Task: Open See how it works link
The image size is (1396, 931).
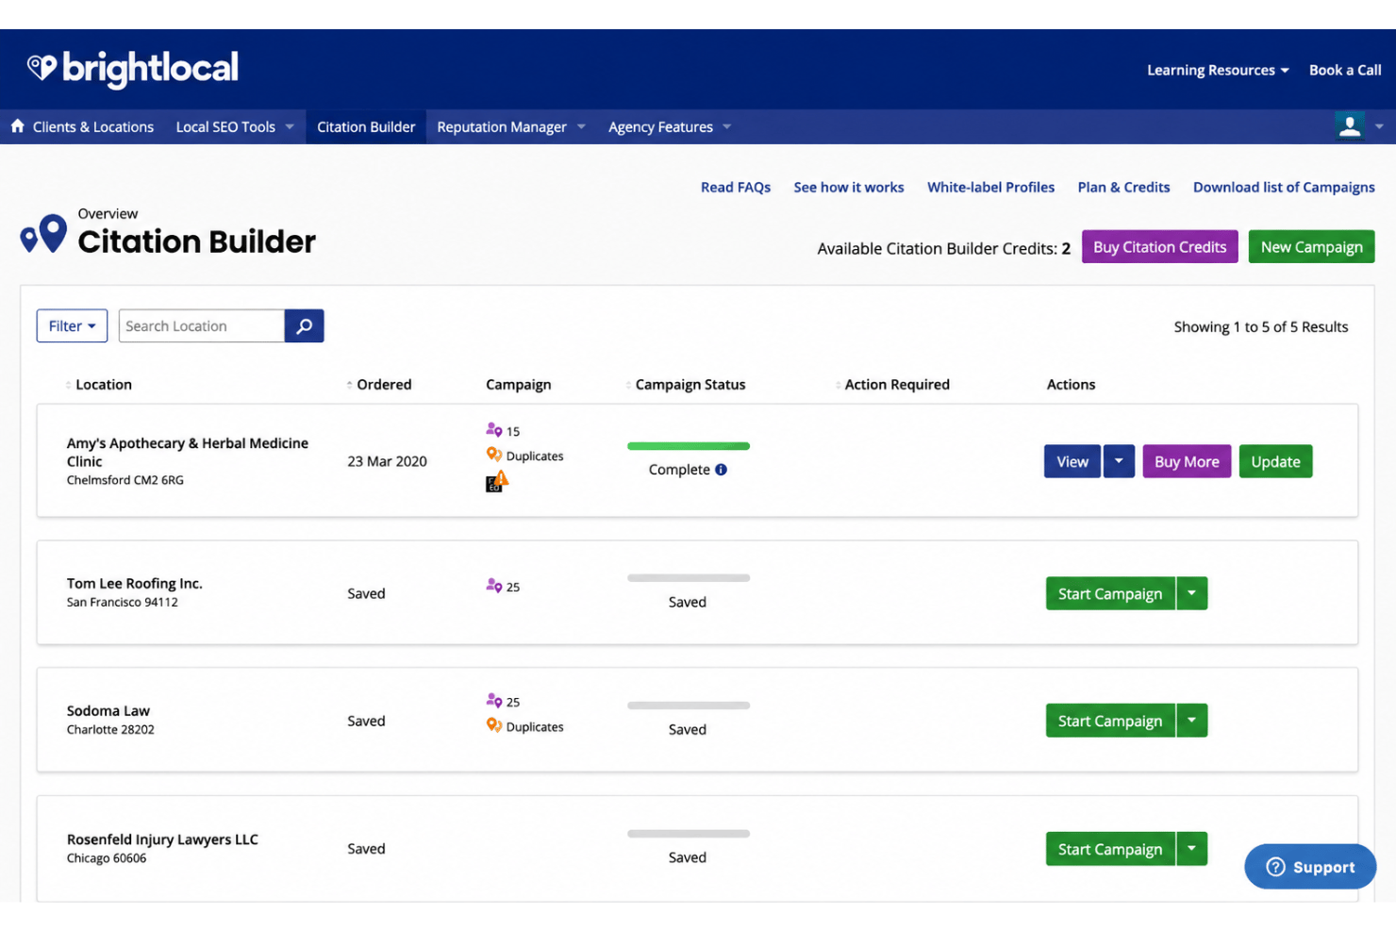Action: [x=849, y=187]
